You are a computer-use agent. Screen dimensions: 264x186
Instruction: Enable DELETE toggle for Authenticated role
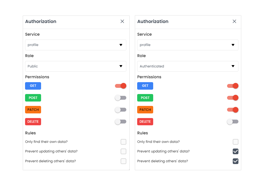click(233, 122)
